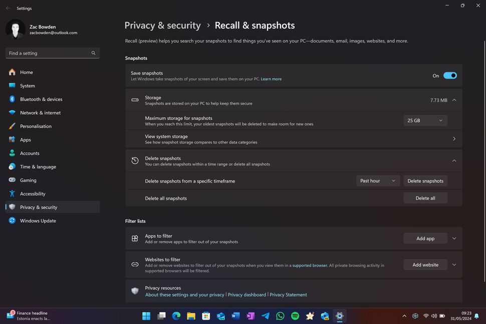Launch Spotify from the taskbar
This screenshot has height=324, width=486.
tap(295, 315)
